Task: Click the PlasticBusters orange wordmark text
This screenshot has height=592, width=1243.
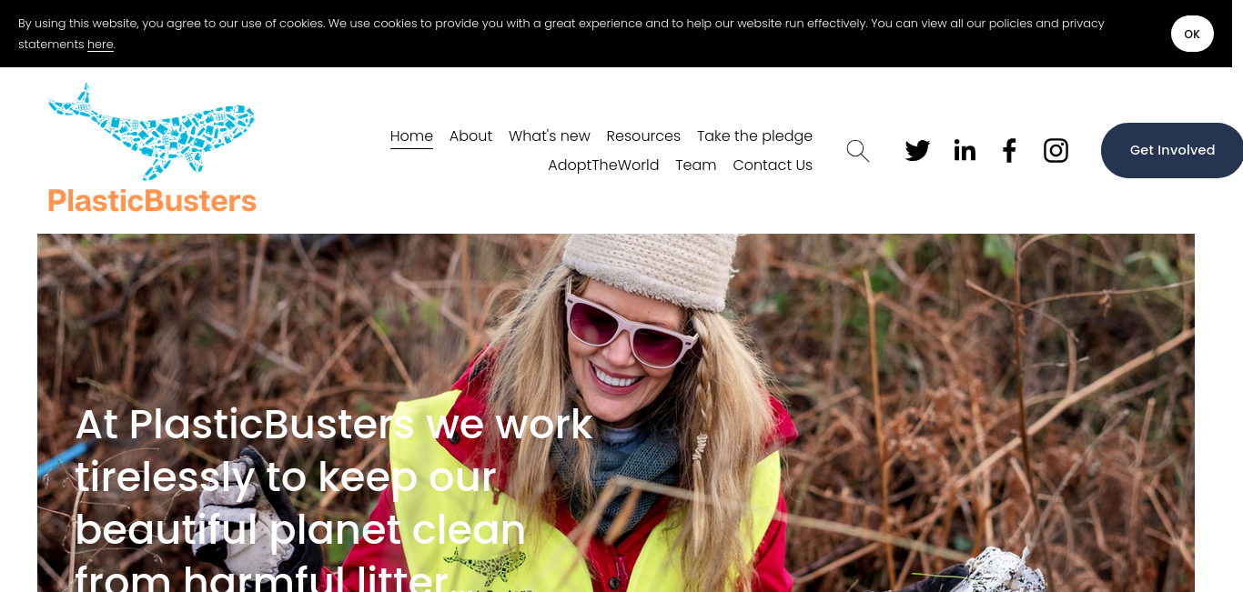Action: click(x=152, y=200)
